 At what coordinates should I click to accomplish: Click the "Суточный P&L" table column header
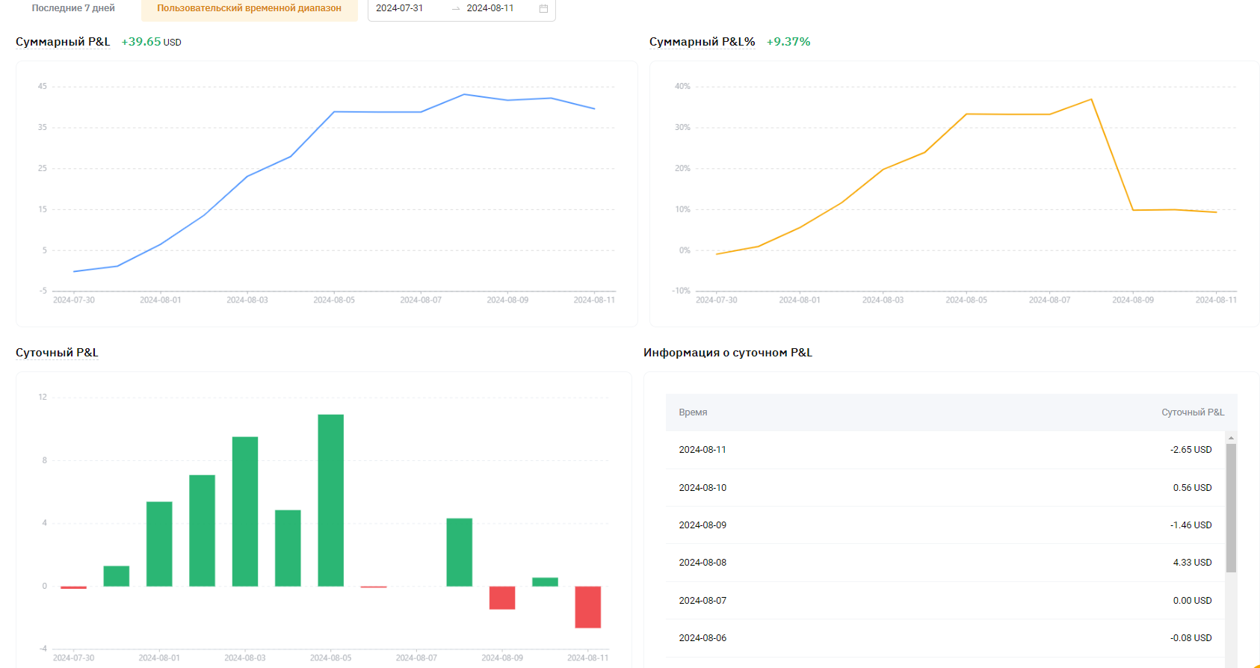tap(1192, 412)
